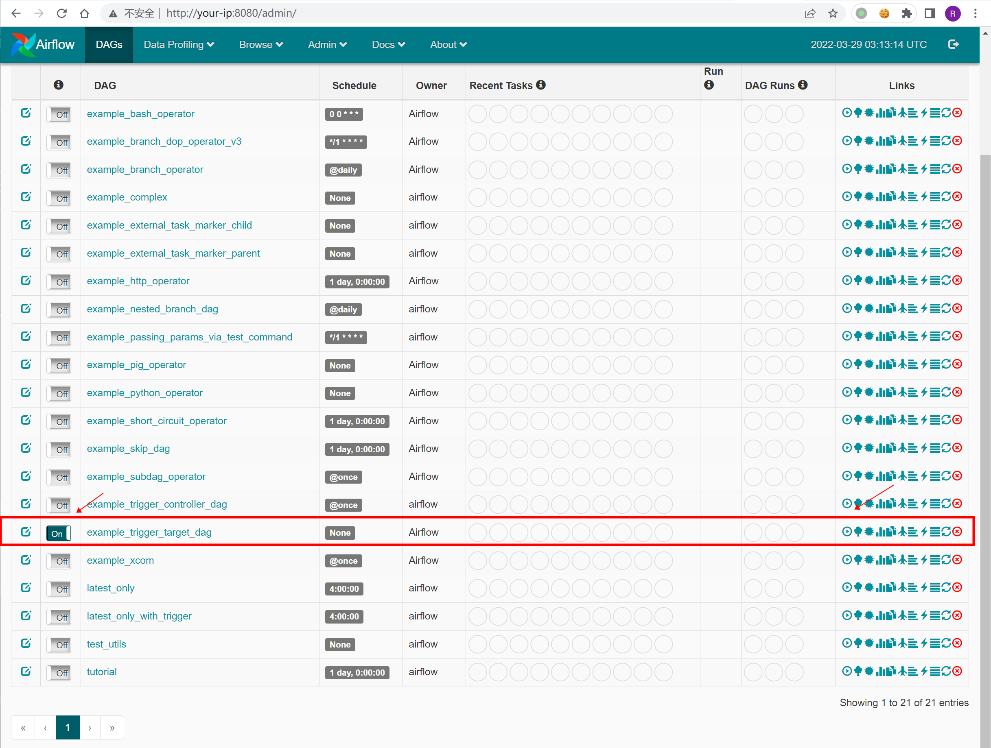
Task: Click the @daily schedule badge for example_branch_operator
Action: 343,170
